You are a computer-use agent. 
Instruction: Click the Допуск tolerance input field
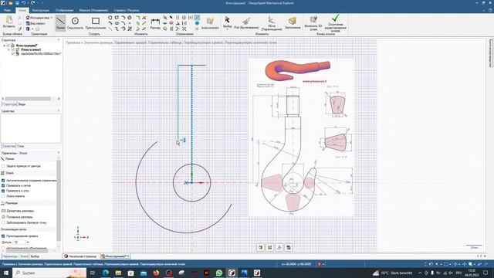19,242
